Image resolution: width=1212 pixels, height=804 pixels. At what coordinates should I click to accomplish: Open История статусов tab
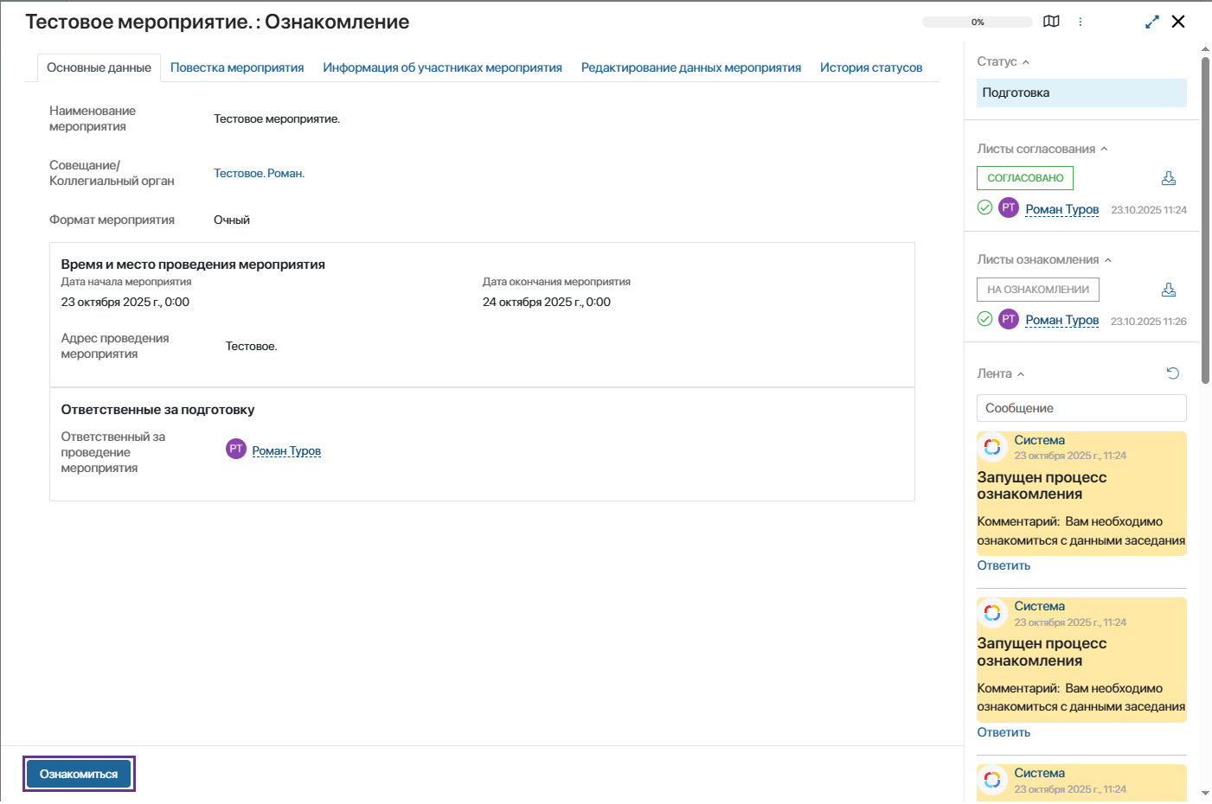tap(870, 67)
